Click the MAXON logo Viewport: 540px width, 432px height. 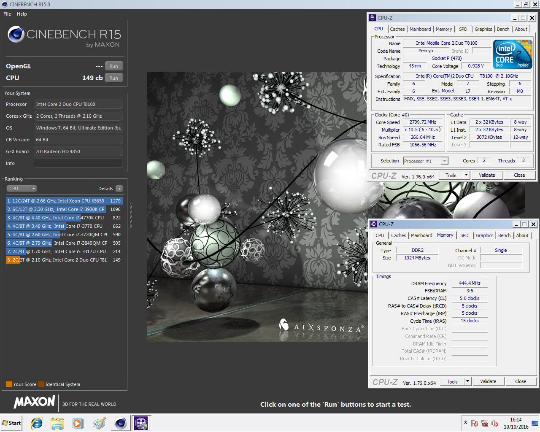35,402
